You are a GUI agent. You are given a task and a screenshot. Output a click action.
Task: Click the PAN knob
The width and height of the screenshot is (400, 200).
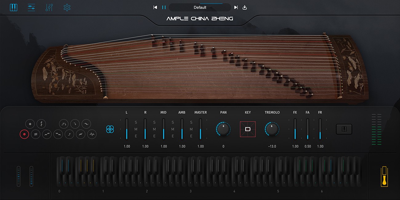pyautogui.click(x=223, y=129)
